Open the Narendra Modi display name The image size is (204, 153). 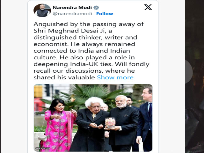coord(72,8)
